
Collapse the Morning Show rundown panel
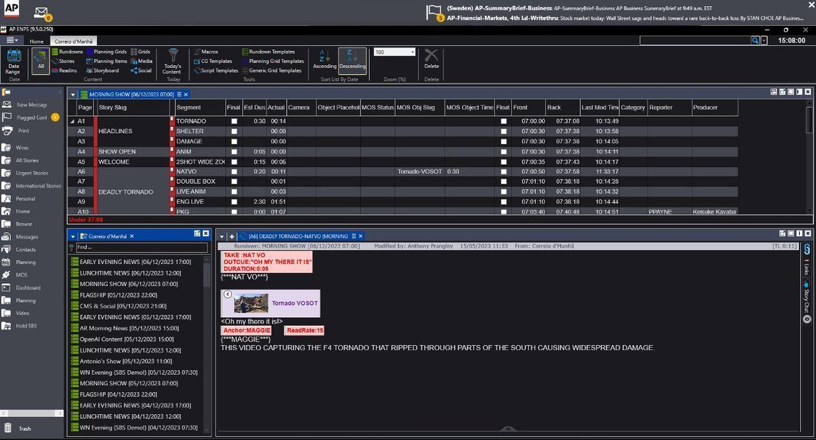(x=73, y=94)
